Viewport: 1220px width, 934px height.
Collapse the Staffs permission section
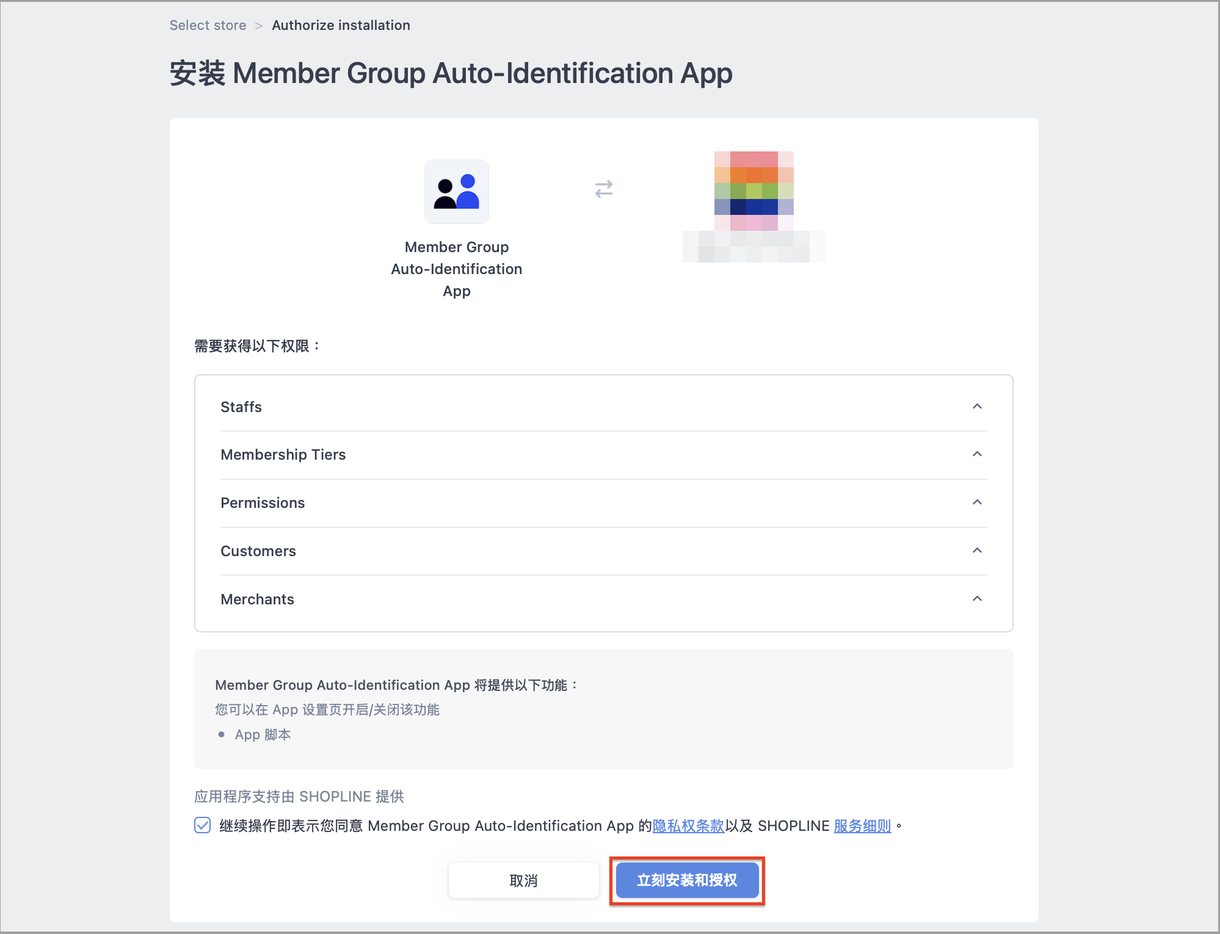(x=977, y=407)
